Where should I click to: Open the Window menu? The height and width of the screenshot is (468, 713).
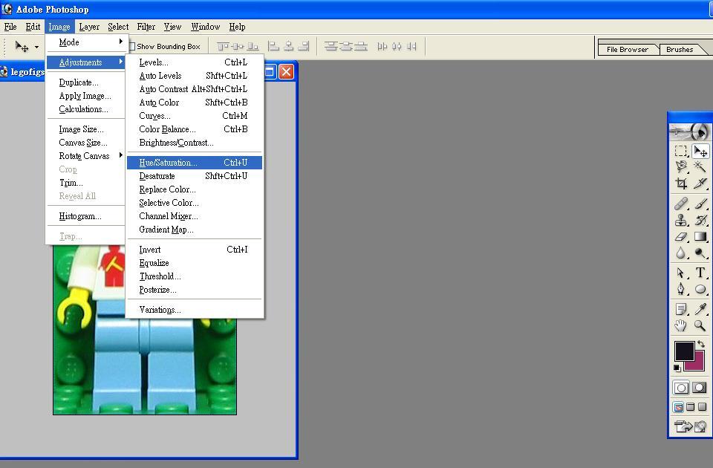(x=206, y=27)
